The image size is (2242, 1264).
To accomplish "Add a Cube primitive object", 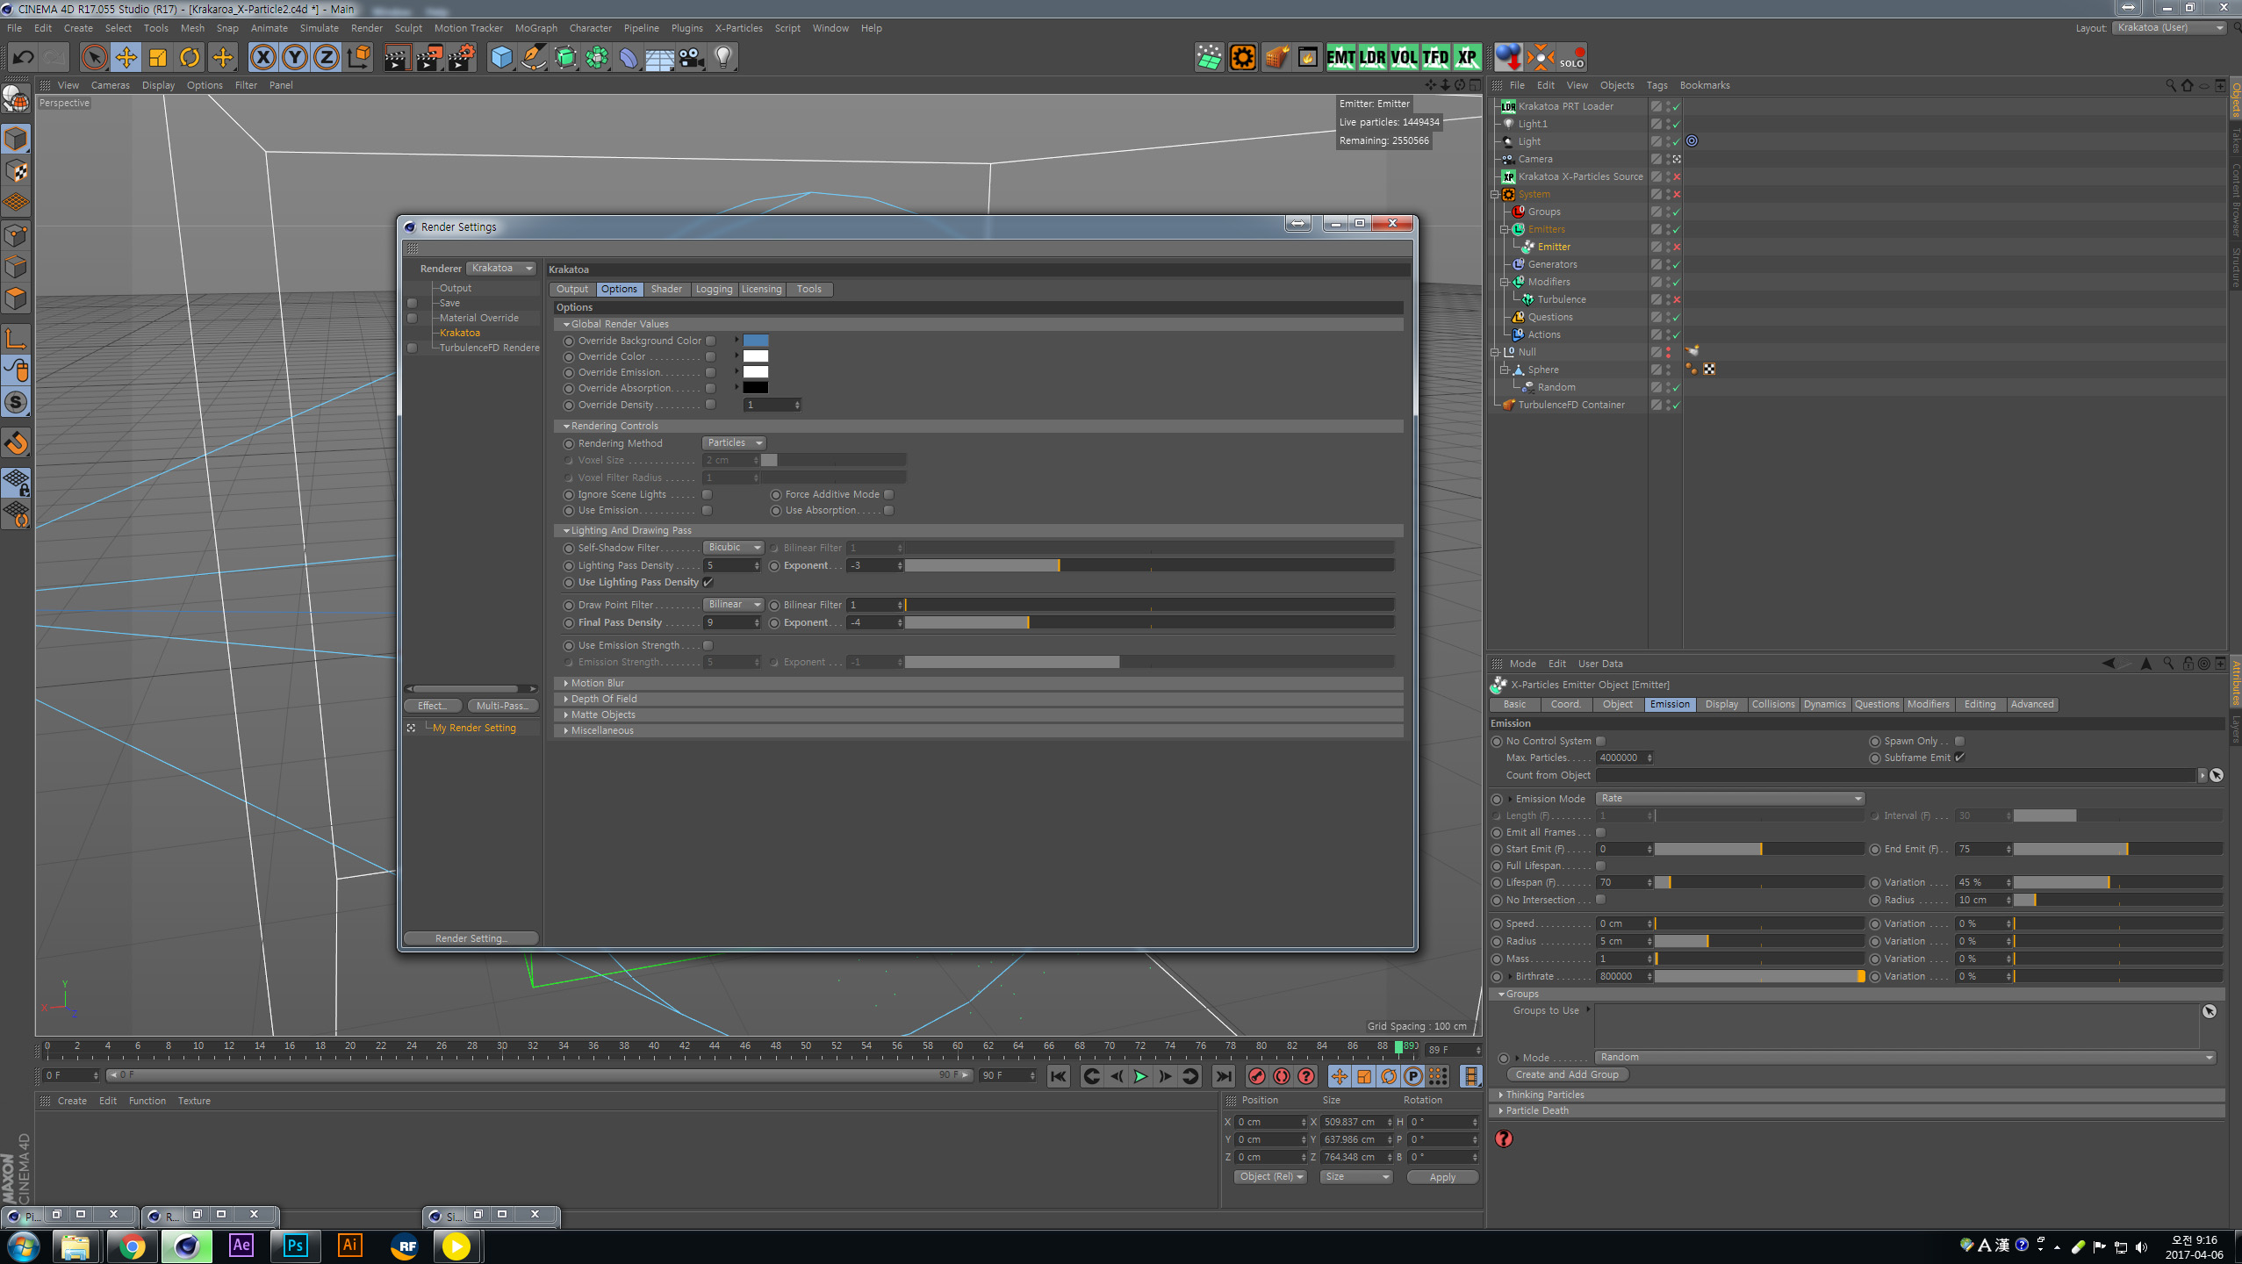I will (501, 58).
